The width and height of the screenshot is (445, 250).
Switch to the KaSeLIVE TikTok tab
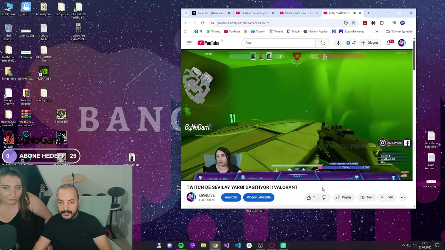click(x=210, y=13)
